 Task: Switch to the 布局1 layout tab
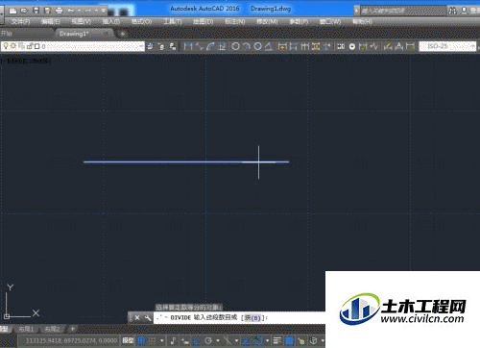pos(26,329)
